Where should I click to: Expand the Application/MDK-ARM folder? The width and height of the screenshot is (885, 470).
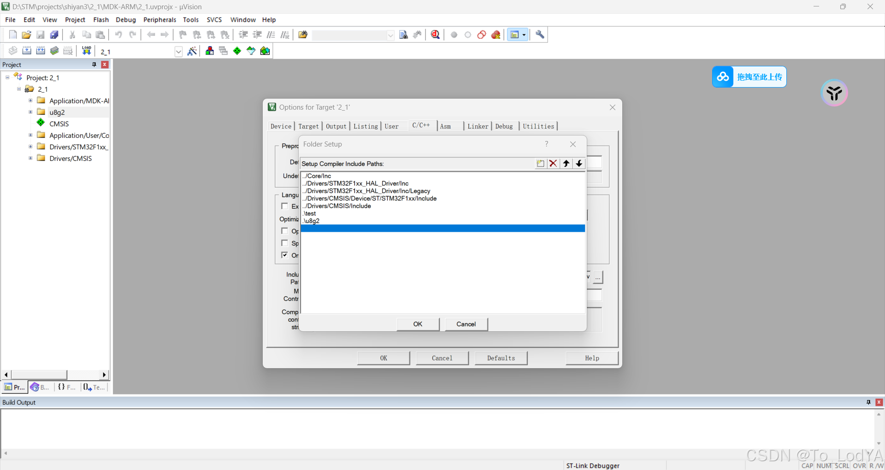click(30, 100)
